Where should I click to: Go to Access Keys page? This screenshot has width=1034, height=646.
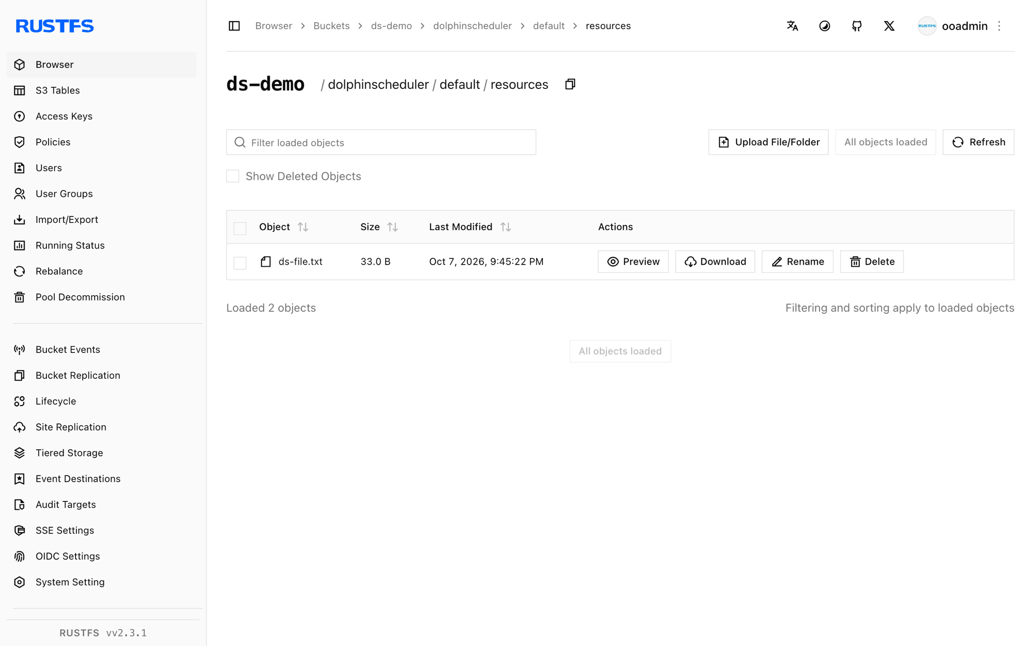coord(101,116)
